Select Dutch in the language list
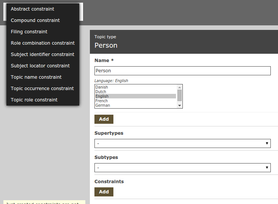 [x=101, y=92]
